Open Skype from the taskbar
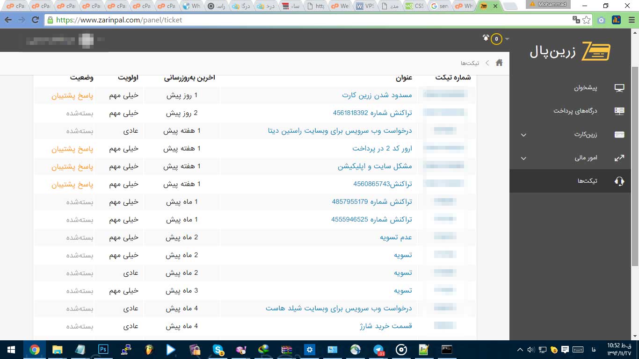The image size is (639, 359). (218, 349)
